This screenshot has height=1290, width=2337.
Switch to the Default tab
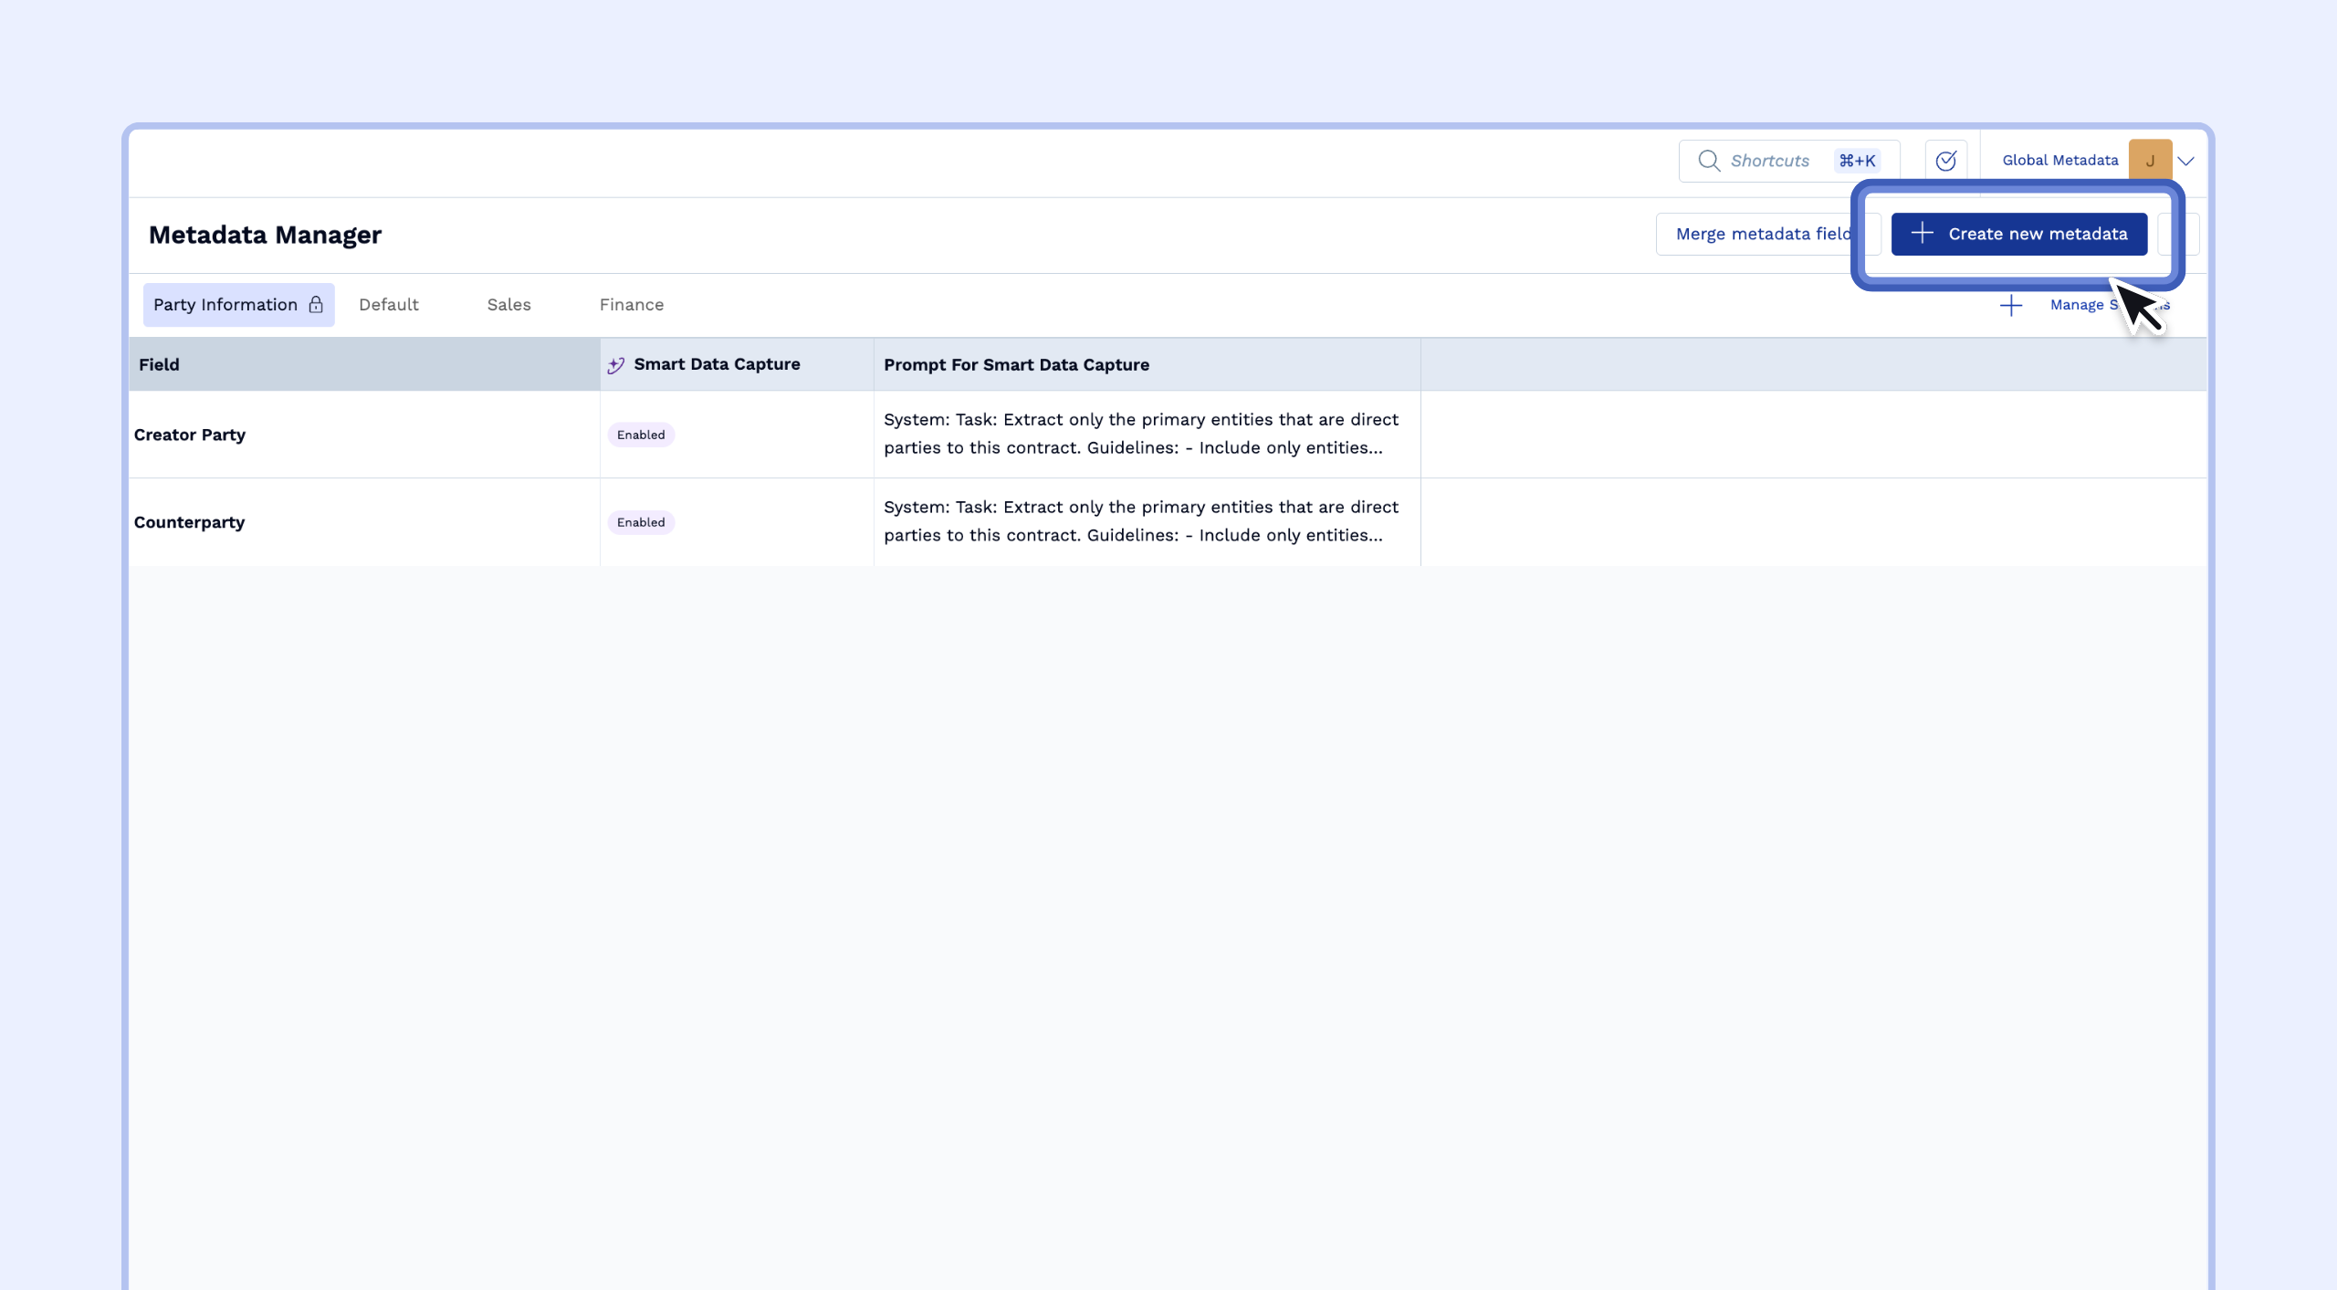pyautogui.click(x=388, y=305)
